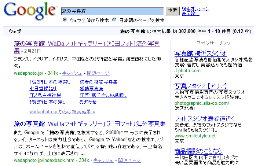Select the 日本語のページを検索 radio button
This screenshot has width=256, height=166.
tap(114, 20)
